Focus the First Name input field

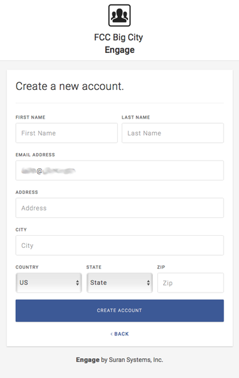click(66, 133)
